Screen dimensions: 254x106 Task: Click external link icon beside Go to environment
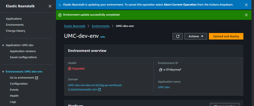point(37,78)
